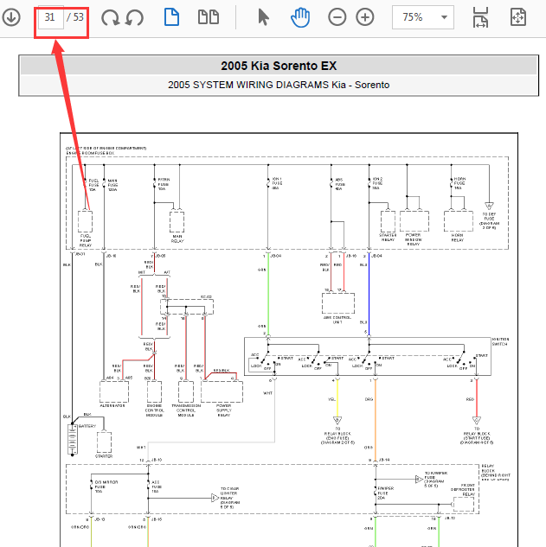Switch to two-page view
The width and height of the screenshot is (546, 547).
click(x=208, y=17)
